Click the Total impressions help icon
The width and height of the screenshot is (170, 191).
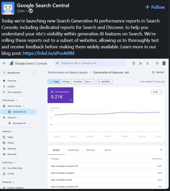(70, 100)
